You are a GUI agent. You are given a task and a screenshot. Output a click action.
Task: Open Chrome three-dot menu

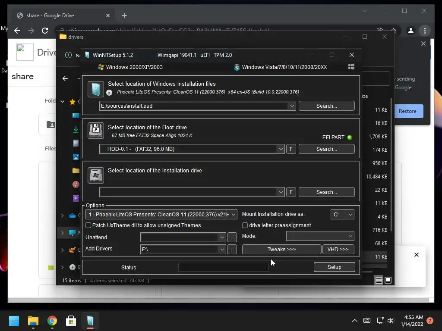(x=425, y=31)
